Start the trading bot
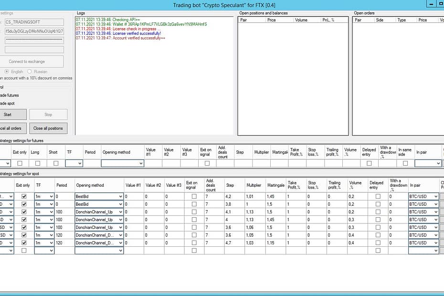Image resolution: width=444 pixels, height=296 pixels. pyautogui.click(x=13, y=115)
